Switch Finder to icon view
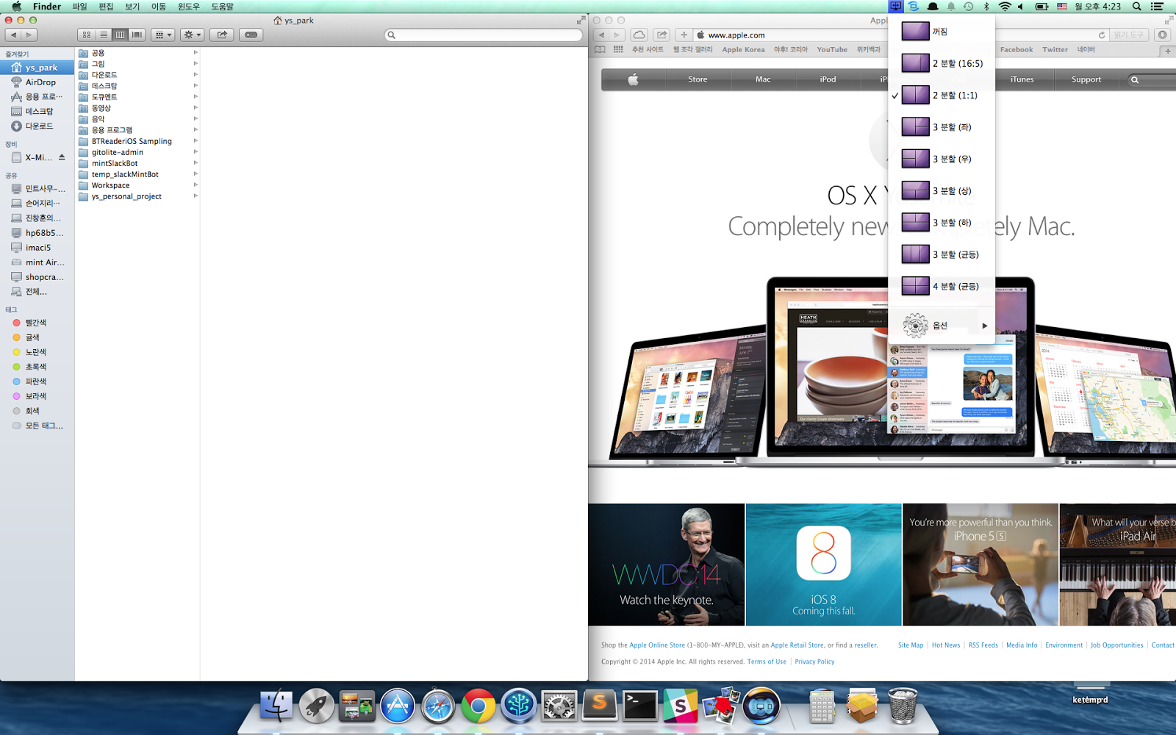The width and height of the screenshot is (1176, 735). [87, 35]
